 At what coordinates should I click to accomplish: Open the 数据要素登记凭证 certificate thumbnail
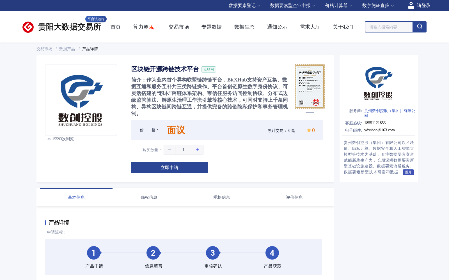(x=310, y=87)
